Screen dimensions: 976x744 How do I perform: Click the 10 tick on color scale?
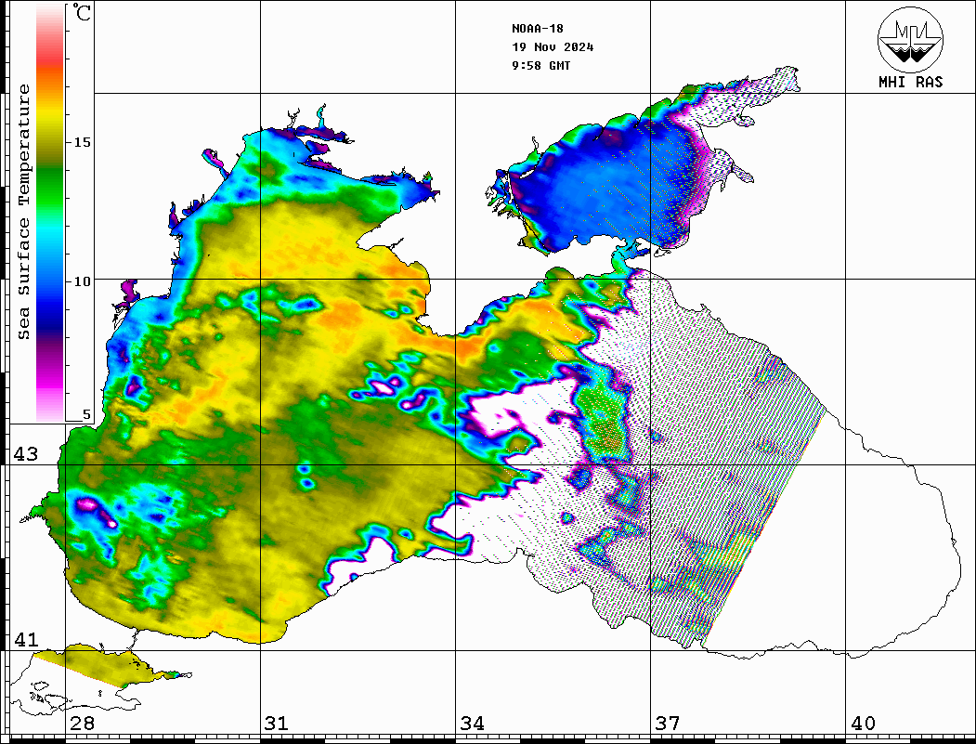point(82,281)
